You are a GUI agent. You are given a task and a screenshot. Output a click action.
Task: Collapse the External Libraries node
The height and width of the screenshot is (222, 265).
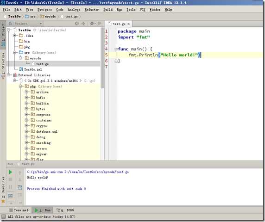pos(9,75)
